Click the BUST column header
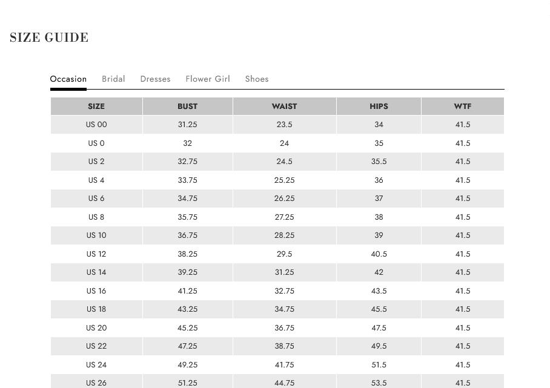Image resolution: width=550 pixels, height=388 pixels. pos(187,106)
